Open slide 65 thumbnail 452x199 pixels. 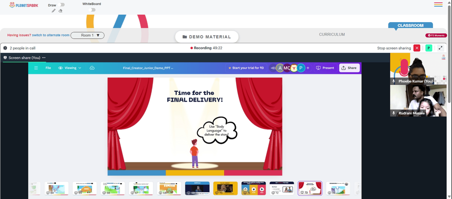click(x=85, y=188)
